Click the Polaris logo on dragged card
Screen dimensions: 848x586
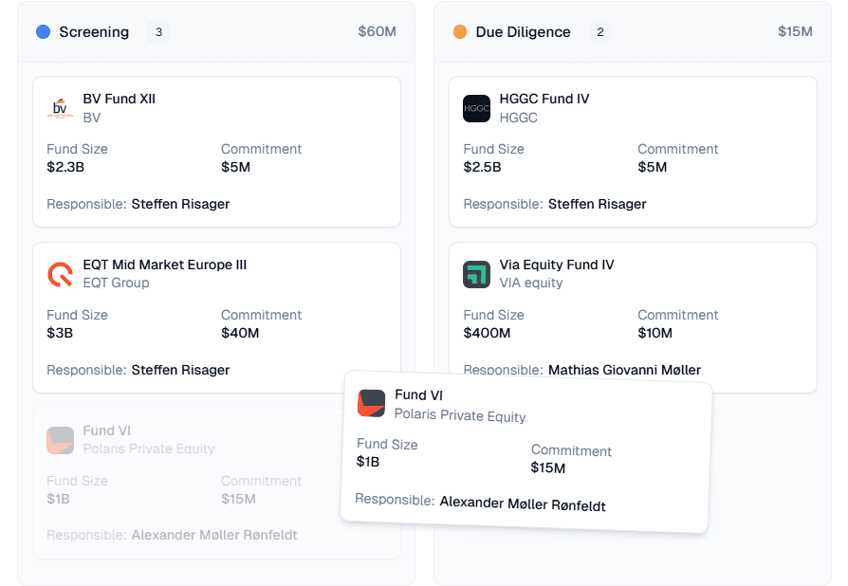point(372,403)
